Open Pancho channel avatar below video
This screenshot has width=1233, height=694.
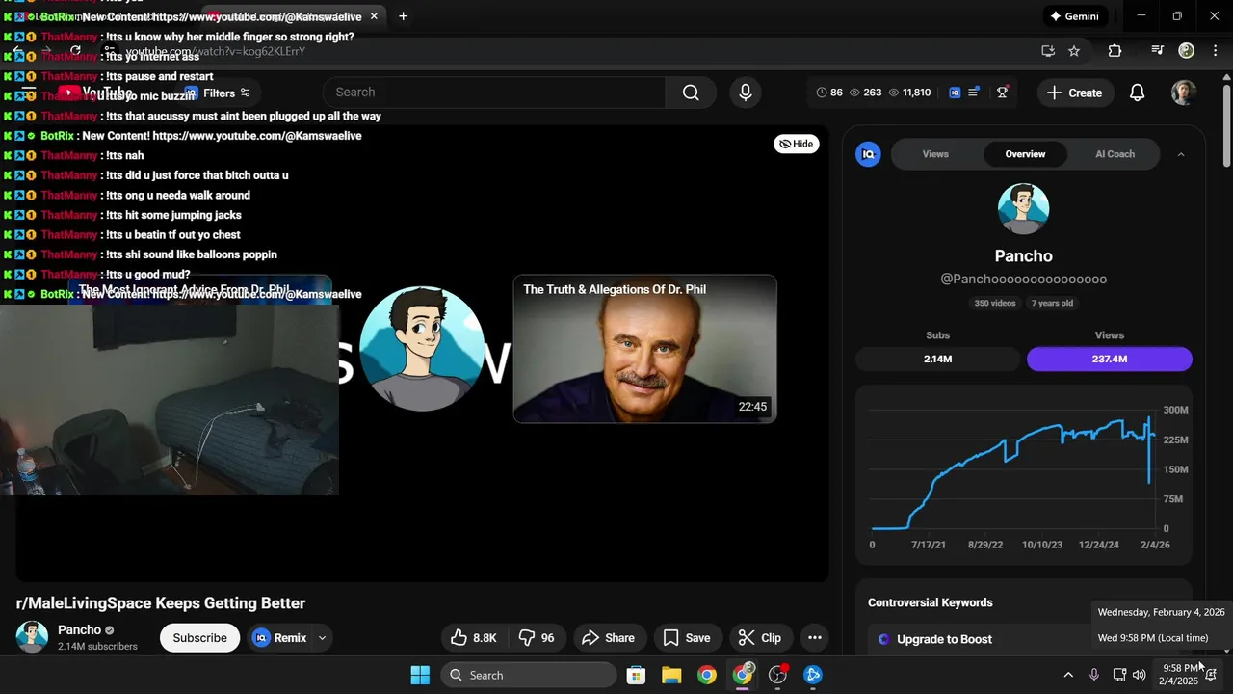pyautogui.click(x=32, y=637)
